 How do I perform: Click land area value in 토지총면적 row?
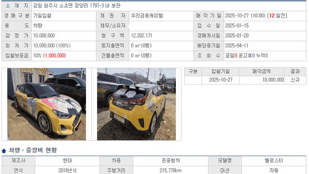tap(141, 45)
